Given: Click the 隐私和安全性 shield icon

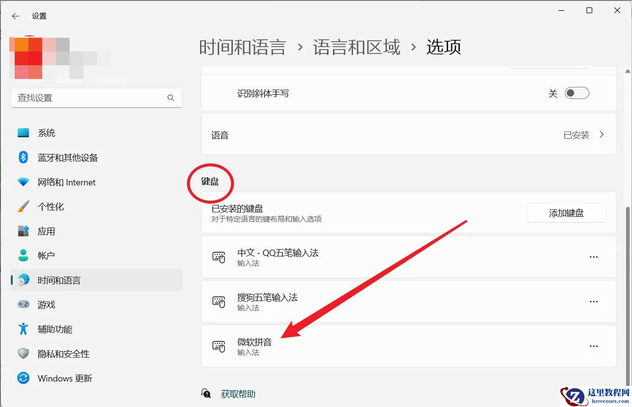Looking at the screenshot, I should 23,354.
